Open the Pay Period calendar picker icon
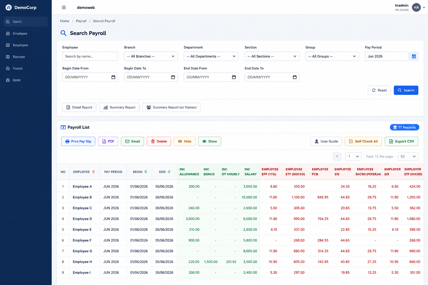428x285 pixels. pos(414,56)
